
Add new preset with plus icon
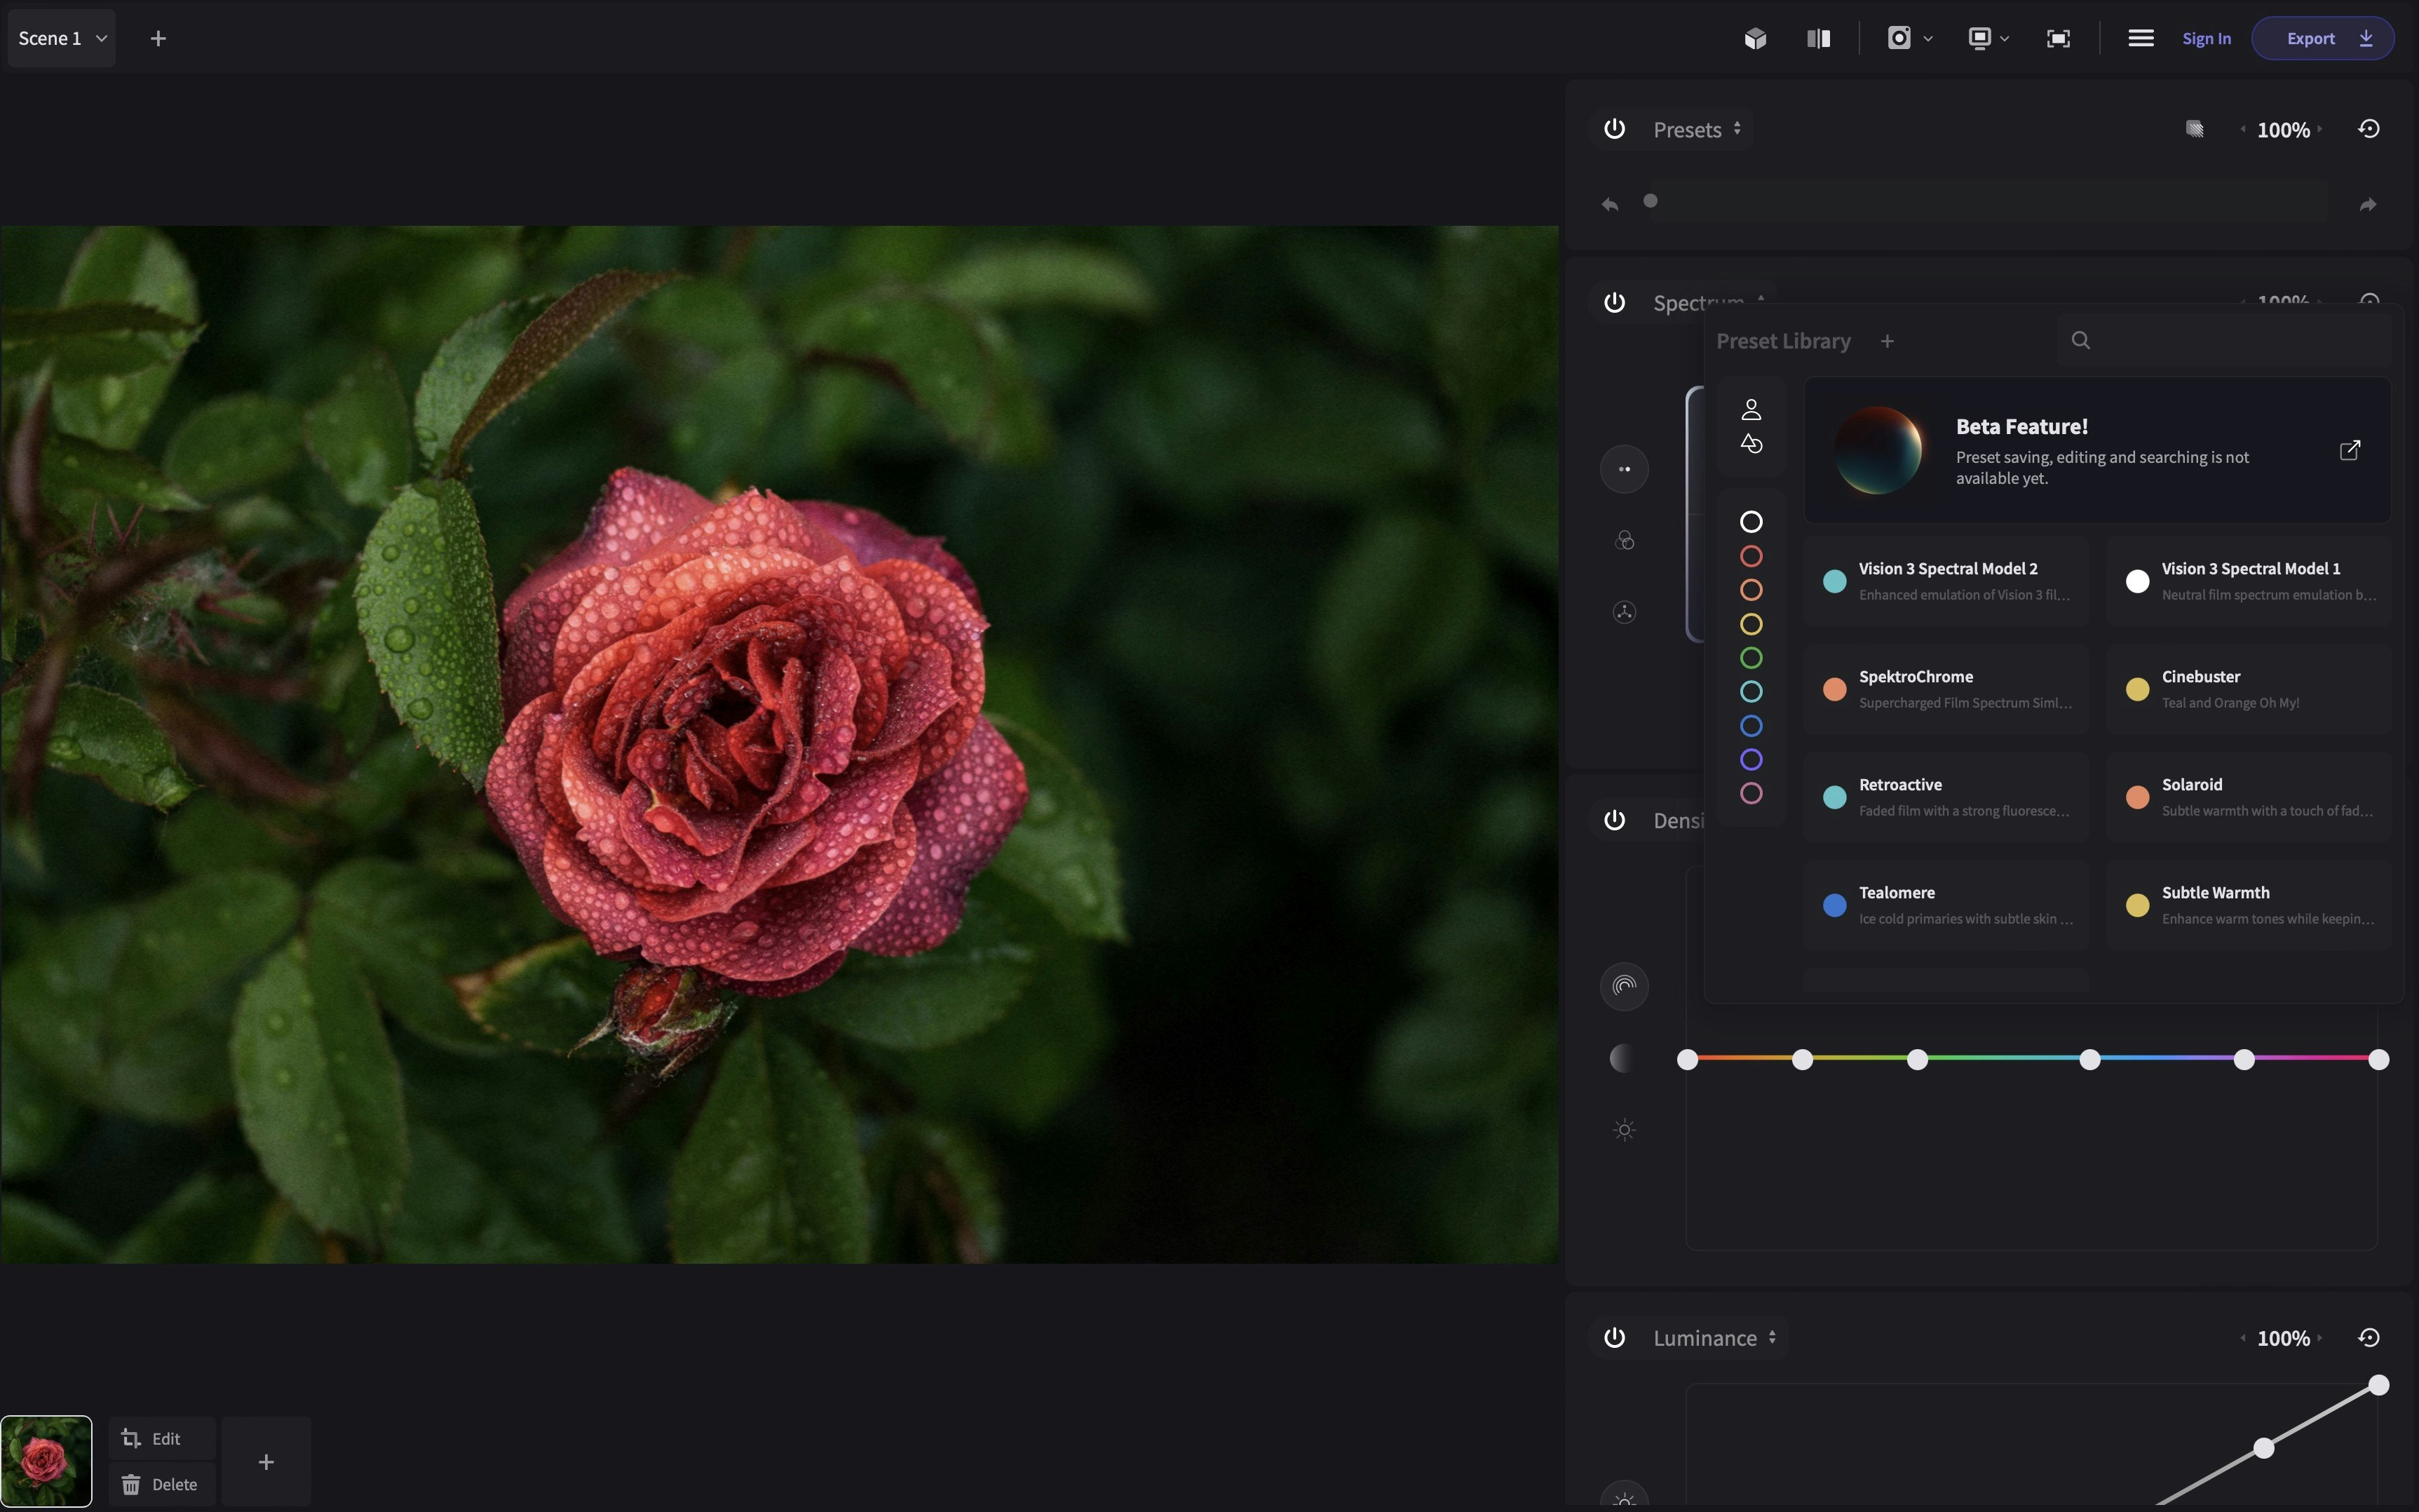point(1886,341)
